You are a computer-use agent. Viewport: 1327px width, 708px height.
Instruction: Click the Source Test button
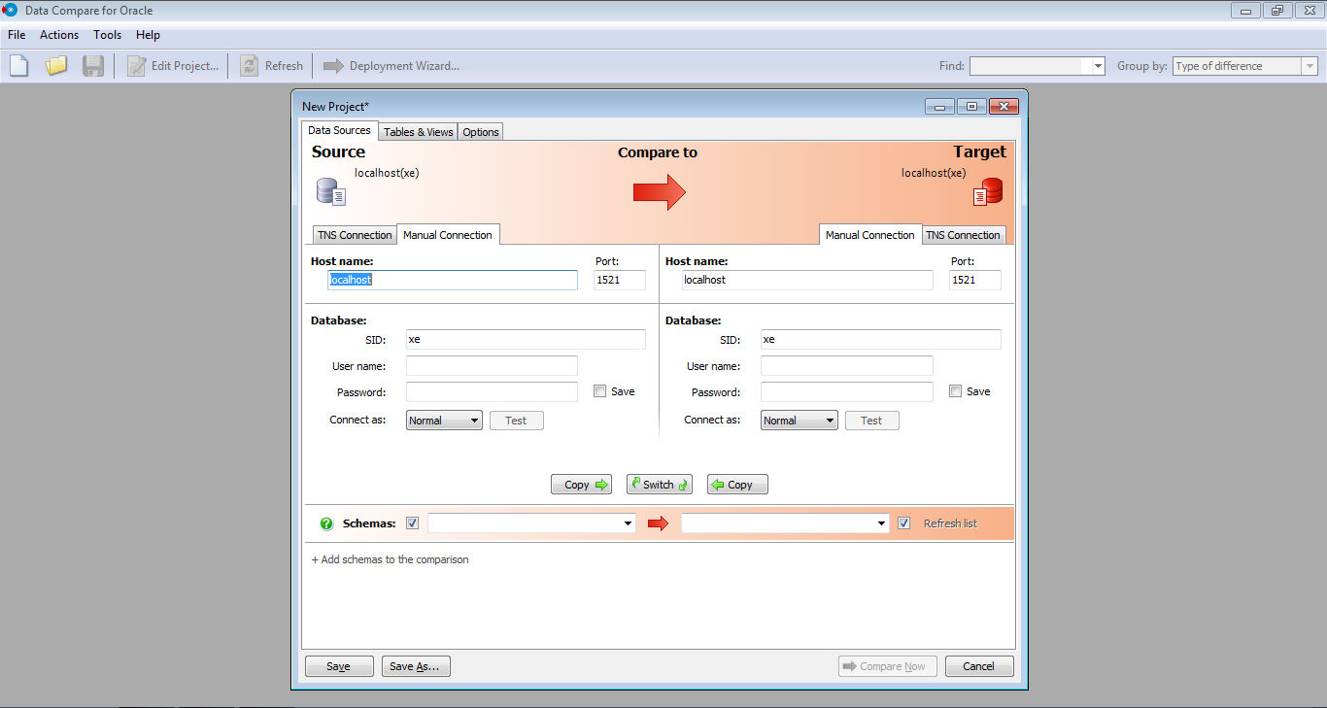click(516, 421)
